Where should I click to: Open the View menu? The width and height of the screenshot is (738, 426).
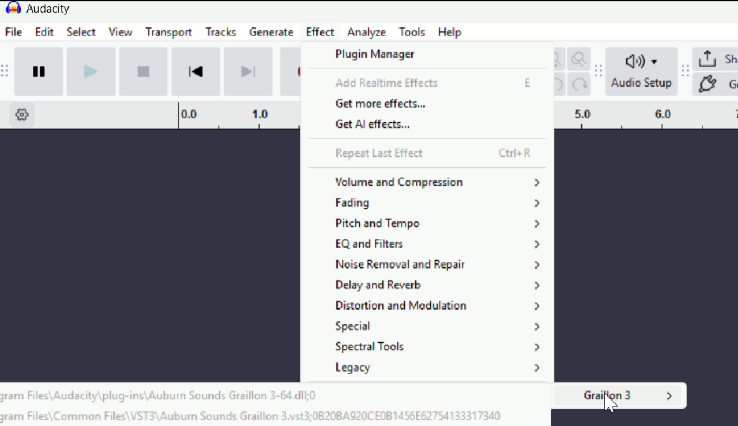(120, 32)
